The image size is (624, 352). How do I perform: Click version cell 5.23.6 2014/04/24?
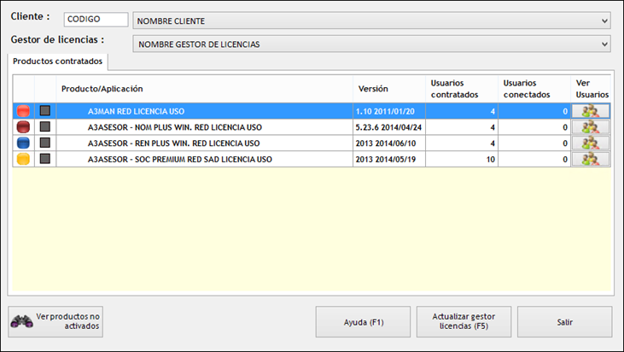[388, 127]
